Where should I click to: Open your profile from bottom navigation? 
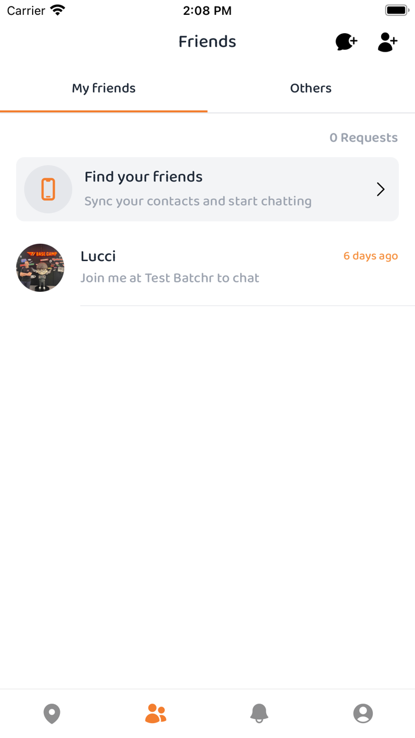point(363,714)
